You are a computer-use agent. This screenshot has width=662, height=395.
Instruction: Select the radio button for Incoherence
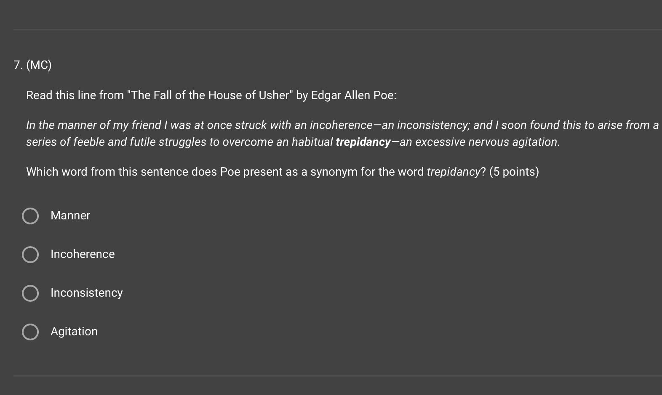coord(30,255)
